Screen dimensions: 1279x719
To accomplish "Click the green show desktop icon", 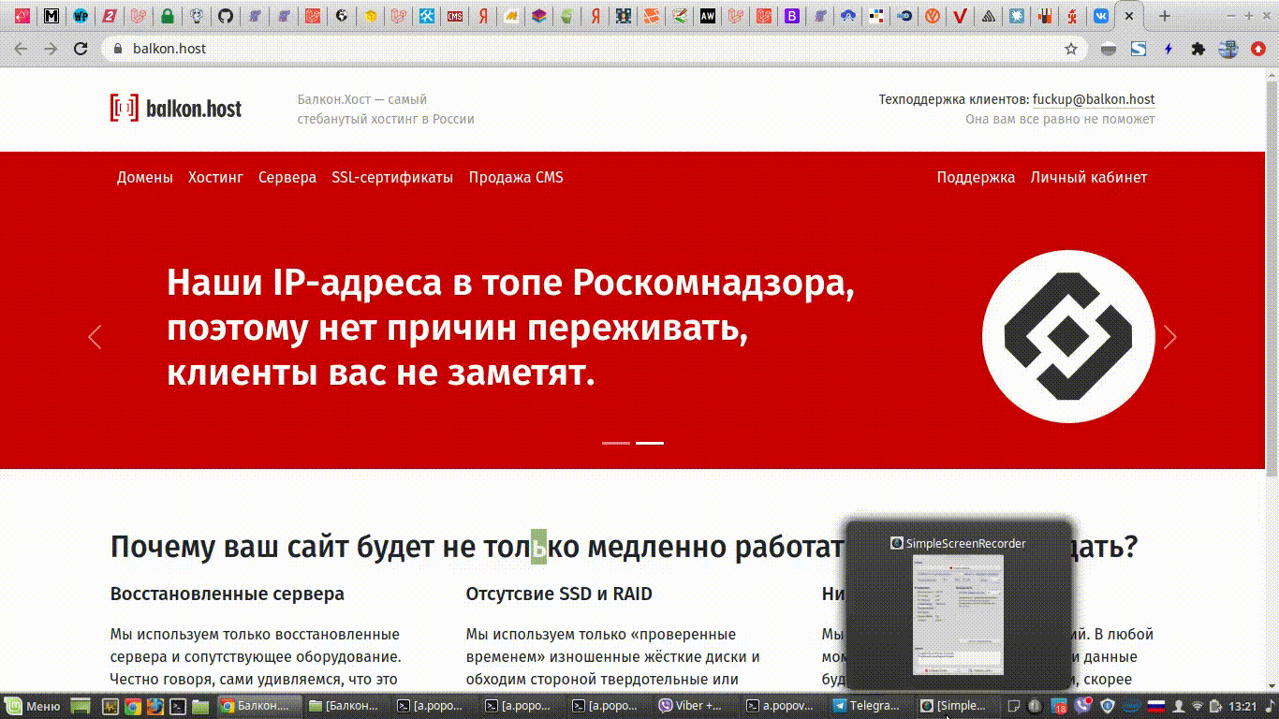I will coord(81,706).
